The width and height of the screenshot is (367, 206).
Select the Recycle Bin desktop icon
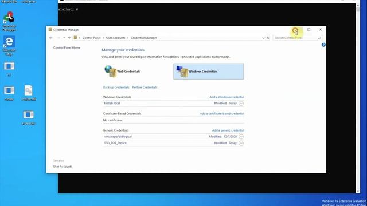tap(9, 1)
